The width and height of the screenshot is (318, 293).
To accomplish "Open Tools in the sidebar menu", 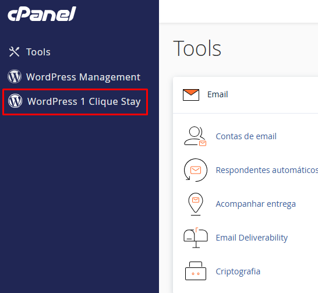I will 38,52.
